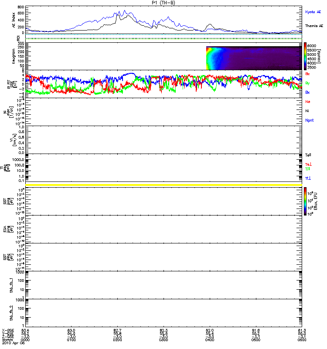The width and height of the screenshot is (327, 349).
Task: Select the blue Ti⊥ legend label
Action: (x=308, y=178)
